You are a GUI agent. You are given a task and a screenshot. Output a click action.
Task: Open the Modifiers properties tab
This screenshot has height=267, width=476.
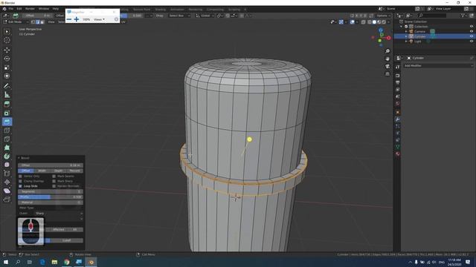398,119
